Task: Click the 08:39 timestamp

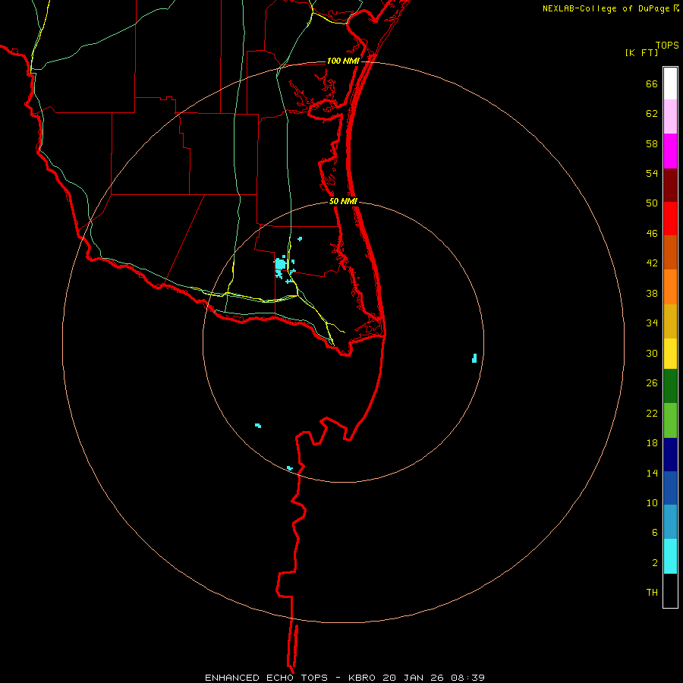Action: pyautogui.click(x=469, y=678)
